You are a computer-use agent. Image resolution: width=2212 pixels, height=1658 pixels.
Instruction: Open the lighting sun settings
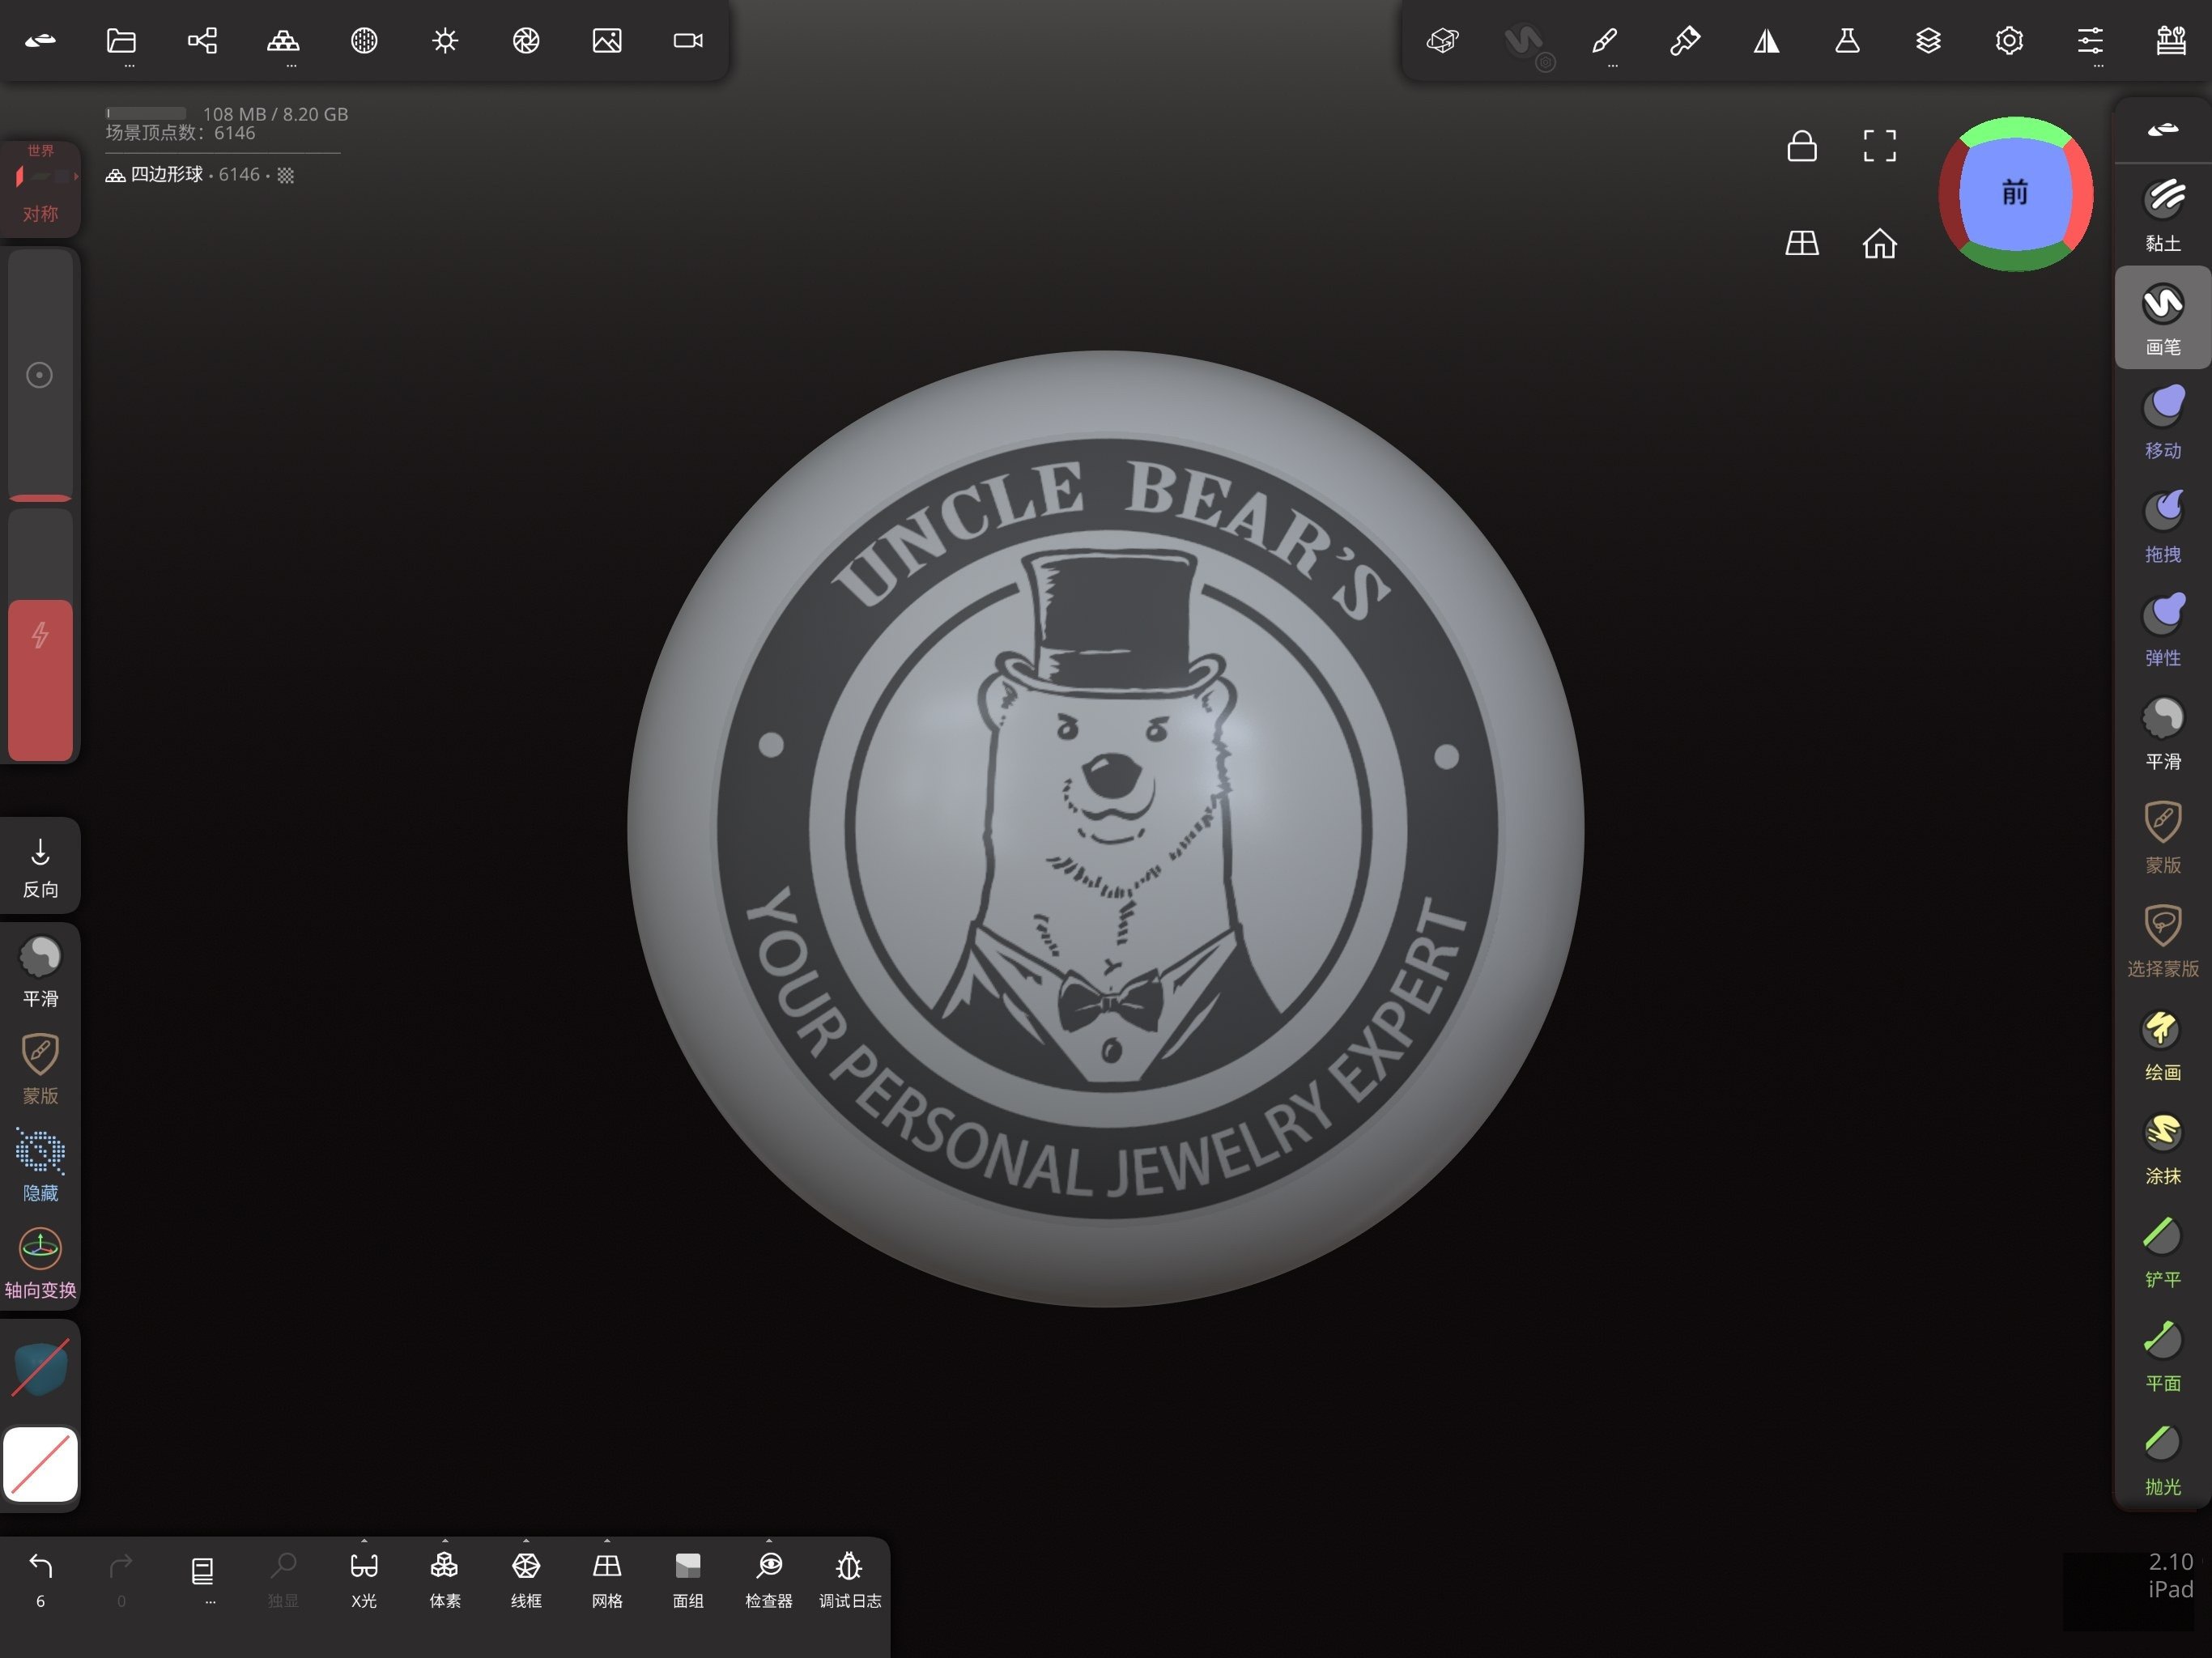coord(445,41)
